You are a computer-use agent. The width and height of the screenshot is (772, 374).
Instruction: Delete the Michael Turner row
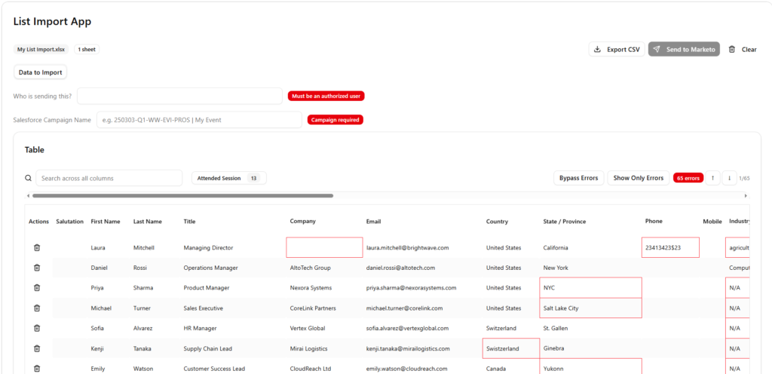37,308
